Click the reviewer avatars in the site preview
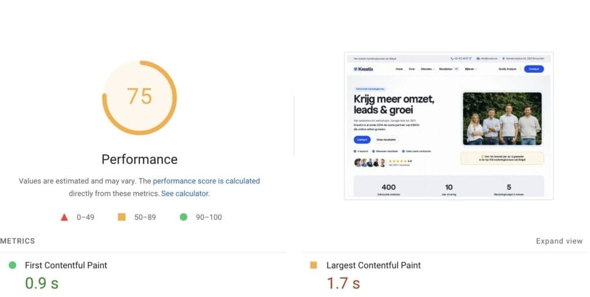Image resolution: width=590 pixels, height=297 pixels. coord(370,163)
